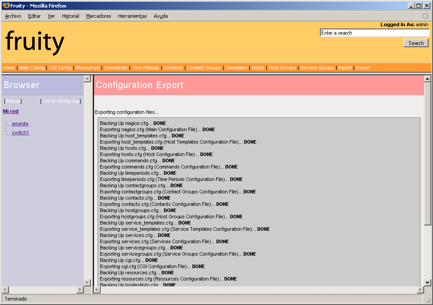The width and height of the screenshot is (433, 305).
Task: Click the Export navigation link
Action: pyautogui.click(x=363, y=68)
